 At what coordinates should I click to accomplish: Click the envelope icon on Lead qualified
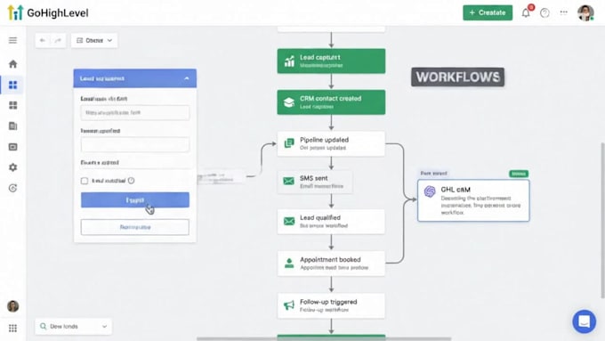[x=289, y=222]
